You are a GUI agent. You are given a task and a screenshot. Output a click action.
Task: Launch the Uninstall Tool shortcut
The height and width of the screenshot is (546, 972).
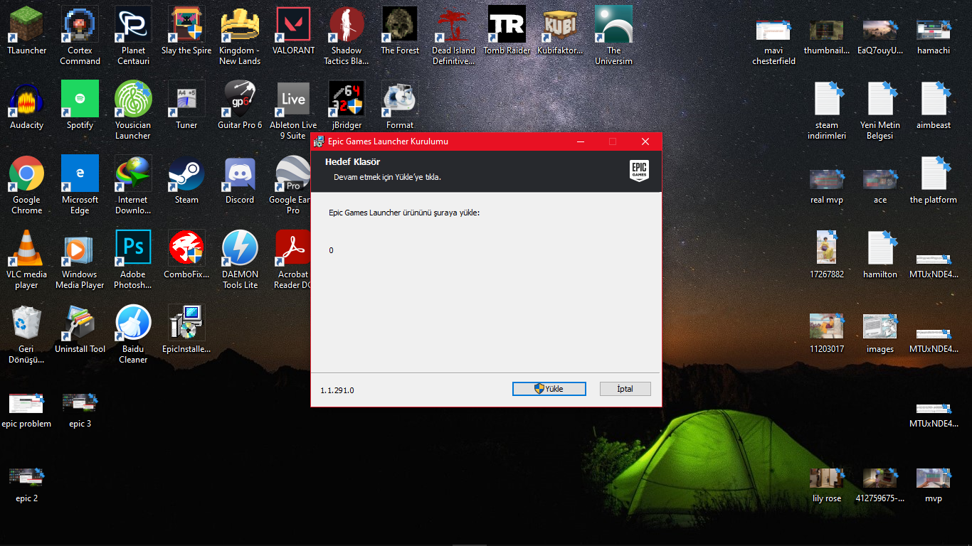click(80, 329)
